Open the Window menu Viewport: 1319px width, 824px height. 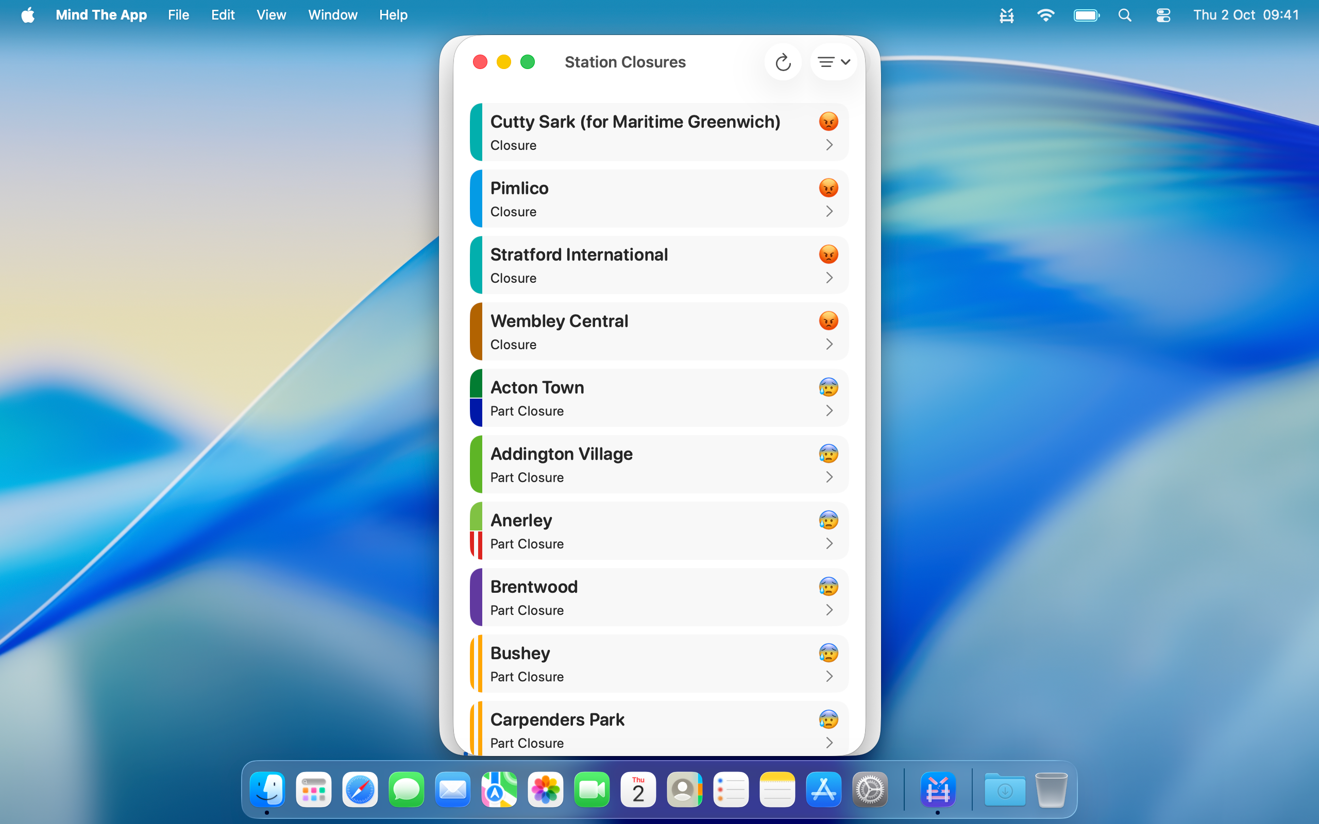coord(332,15)
